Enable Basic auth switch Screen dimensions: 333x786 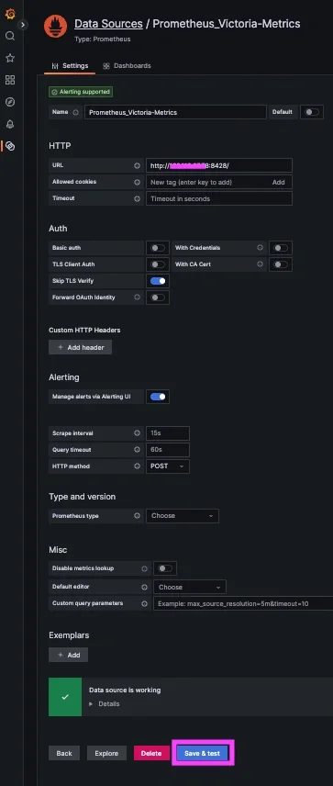158,248
